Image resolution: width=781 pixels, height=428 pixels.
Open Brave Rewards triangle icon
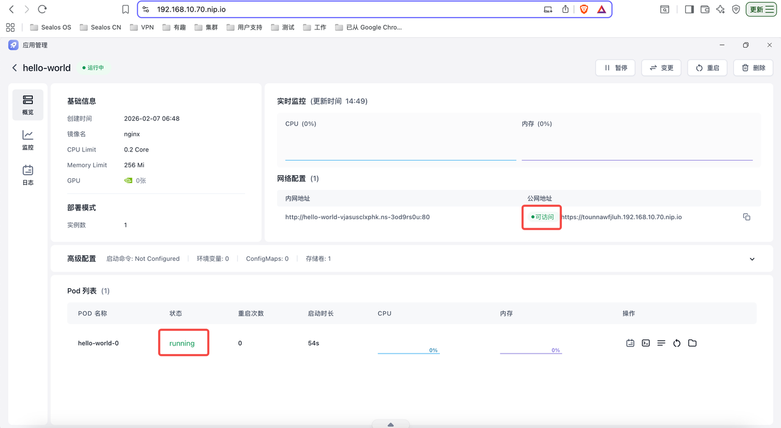pyautogui.click(x=602, y=9)
